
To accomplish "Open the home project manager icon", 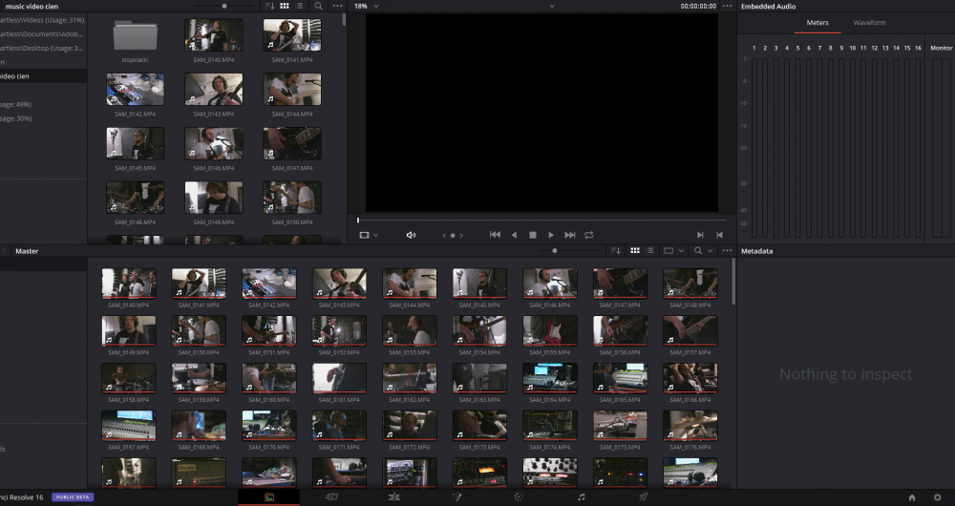I will (x=912, y=497).
